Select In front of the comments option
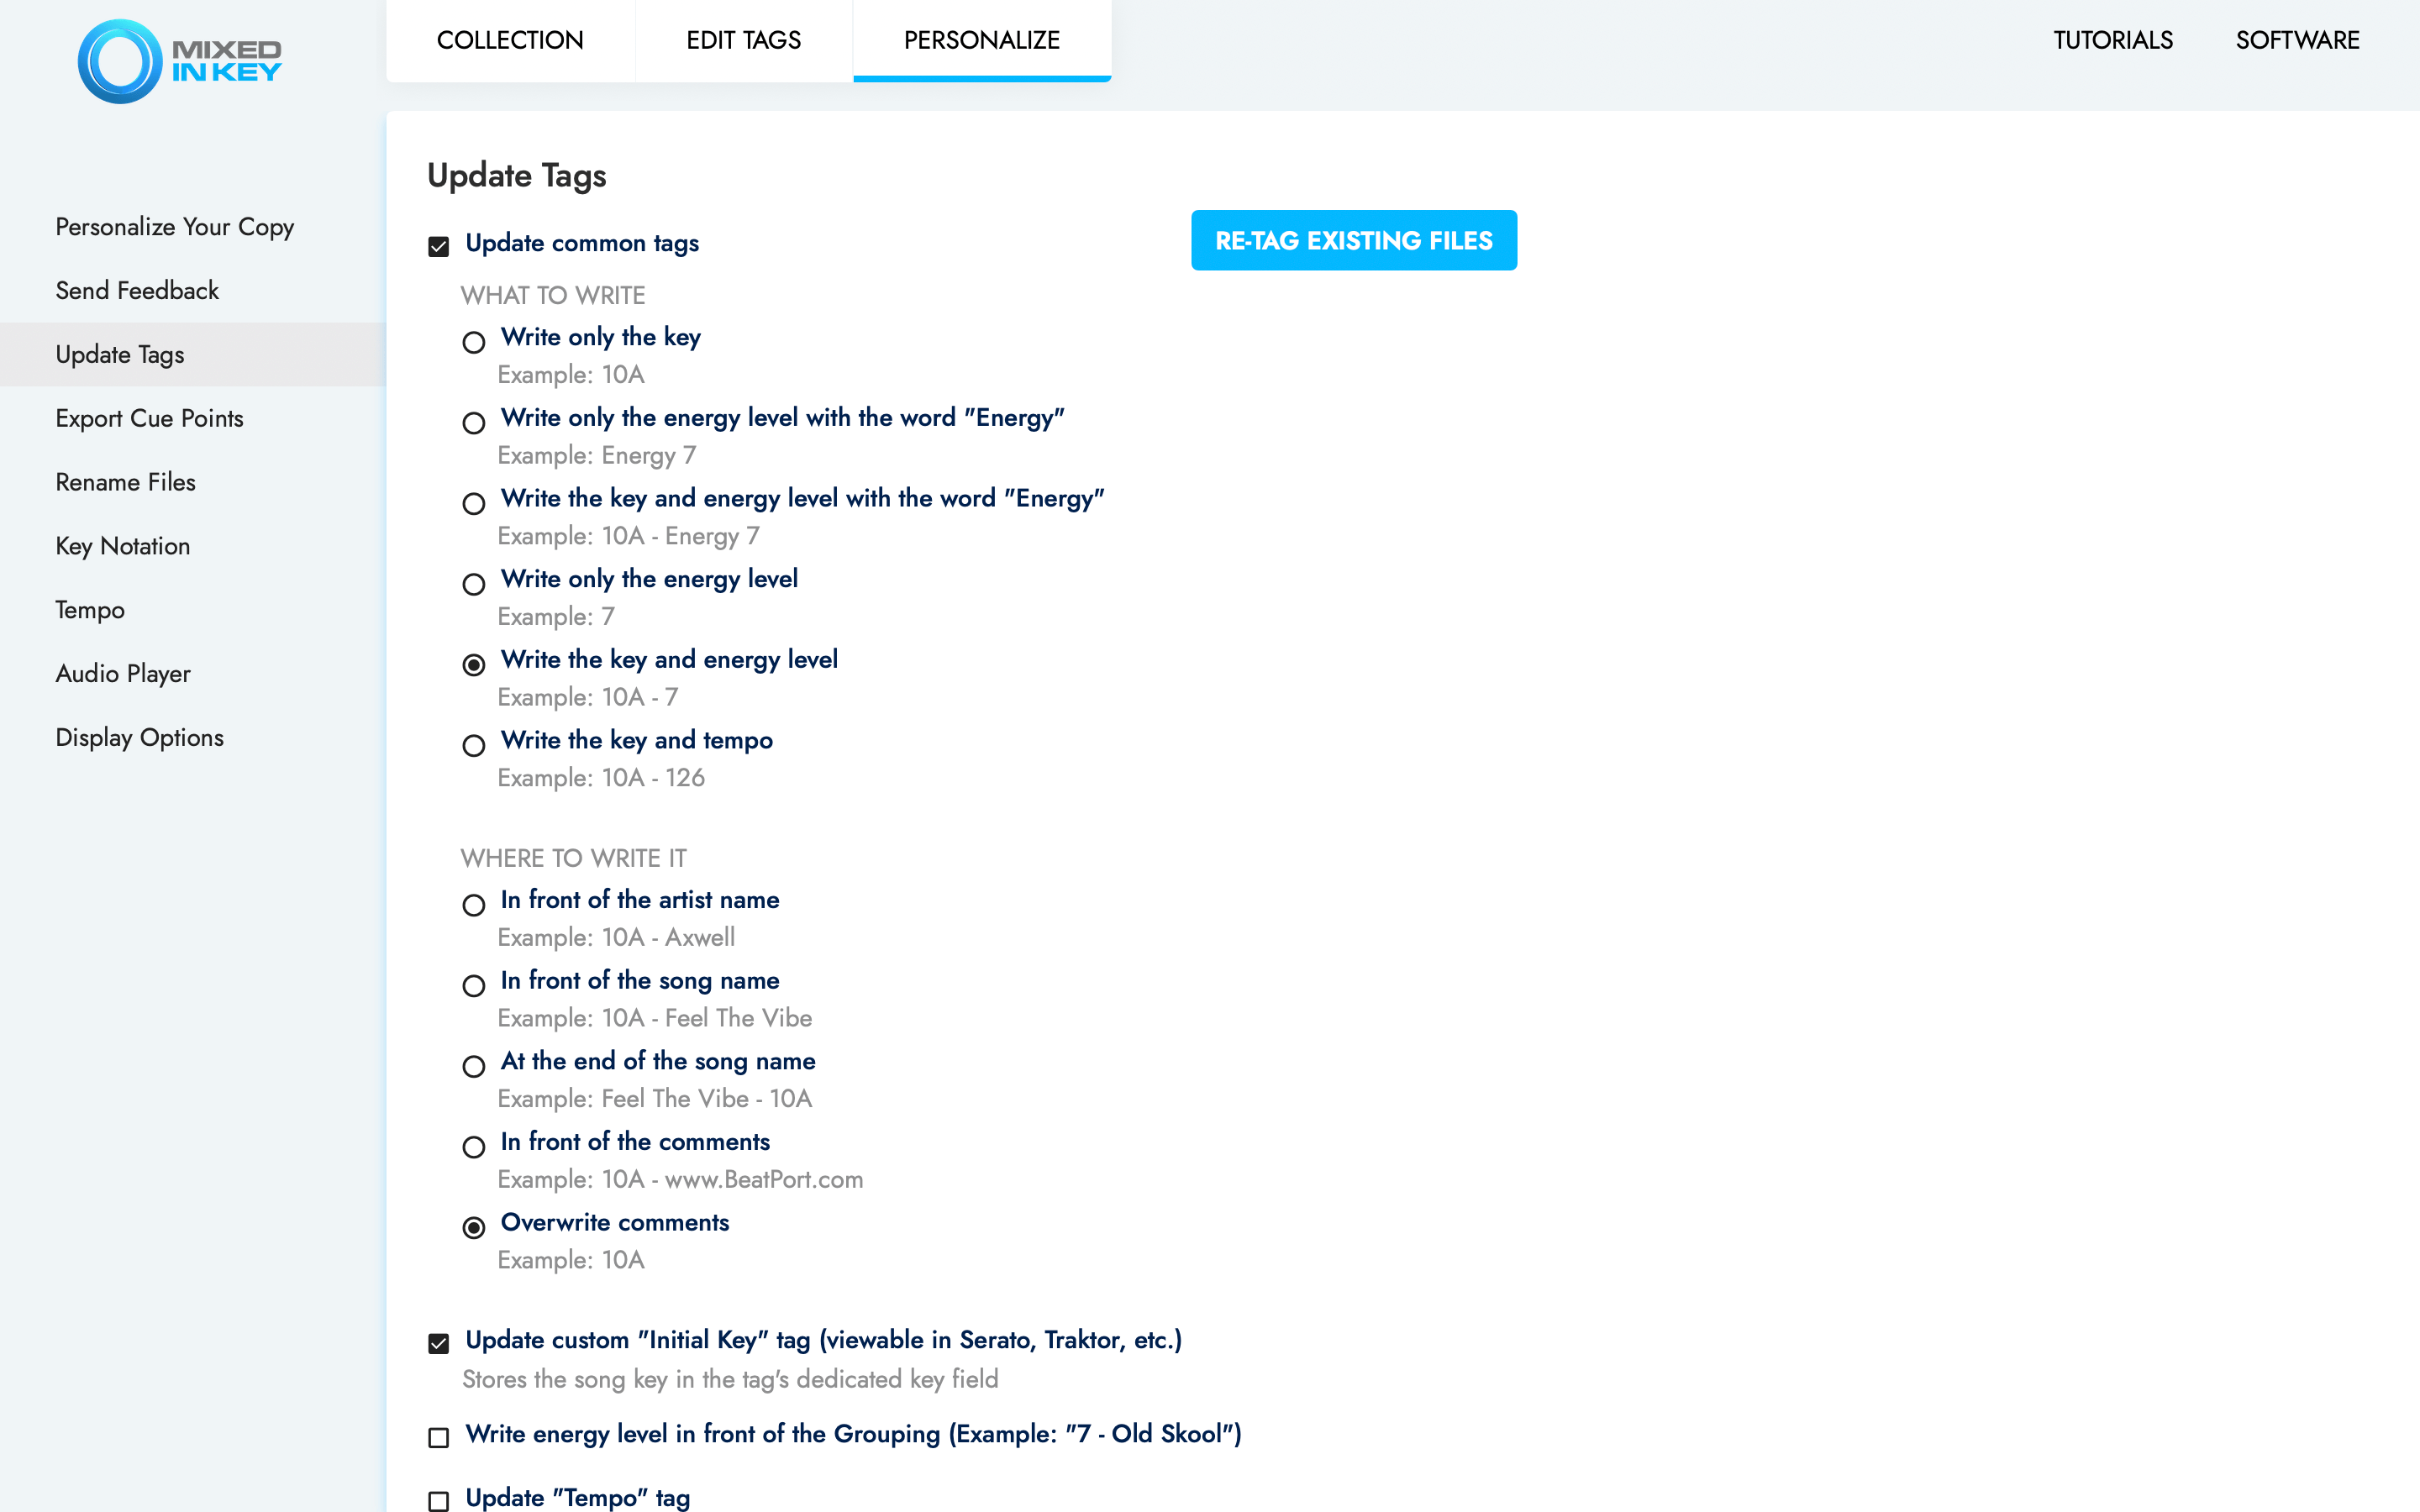The width and height of the screenshot is (2420, 1512). pos(474,1147)
